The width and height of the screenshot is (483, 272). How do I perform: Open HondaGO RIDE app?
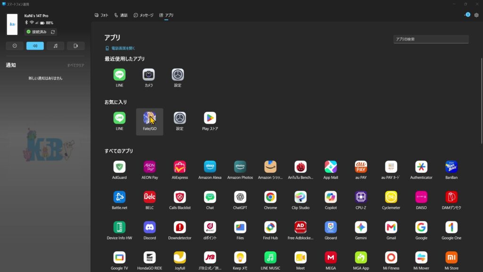(x=150, y=257)
